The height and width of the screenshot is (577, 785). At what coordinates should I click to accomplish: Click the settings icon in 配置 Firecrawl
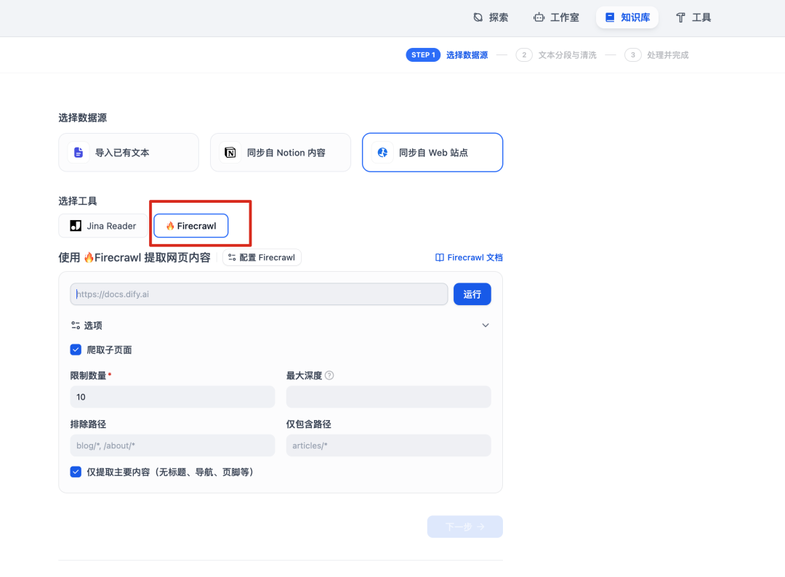[232, 257]
